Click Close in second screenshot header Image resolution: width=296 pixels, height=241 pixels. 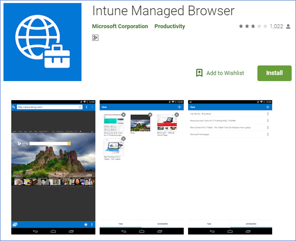tap(104, 107)
